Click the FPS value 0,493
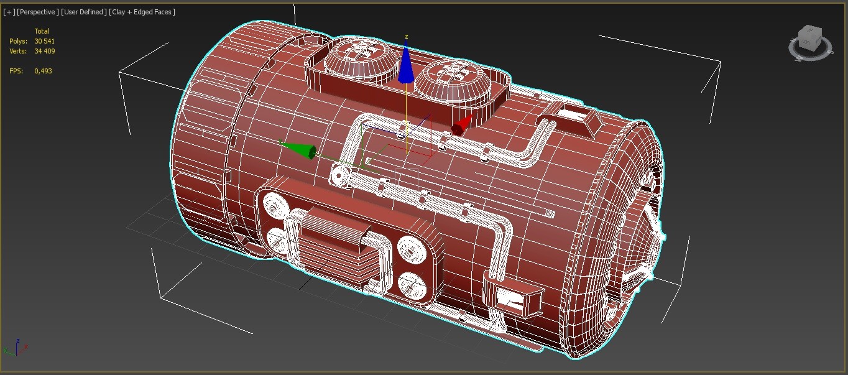Screen dimensions: 848x375 point(44,71)
